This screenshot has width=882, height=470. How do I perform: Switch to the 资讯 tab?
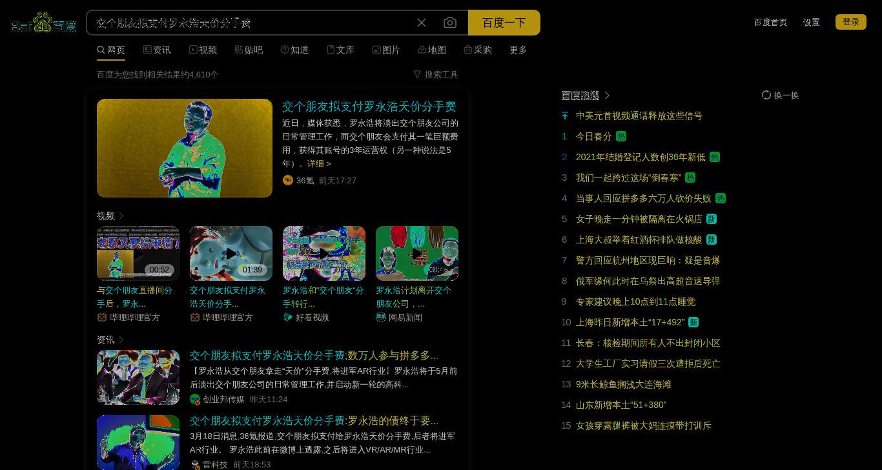[157, 50]
